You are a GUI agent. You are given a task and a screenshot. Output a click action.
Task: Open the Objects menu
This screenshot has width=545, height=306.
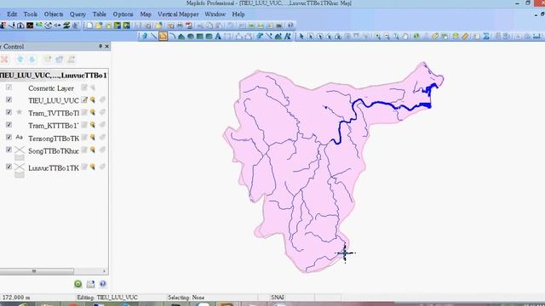54,14
